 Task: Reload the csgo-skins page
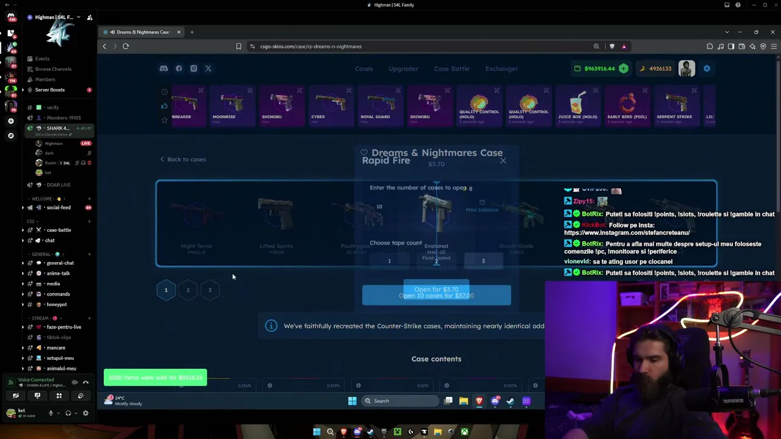[x=126, y=46]
